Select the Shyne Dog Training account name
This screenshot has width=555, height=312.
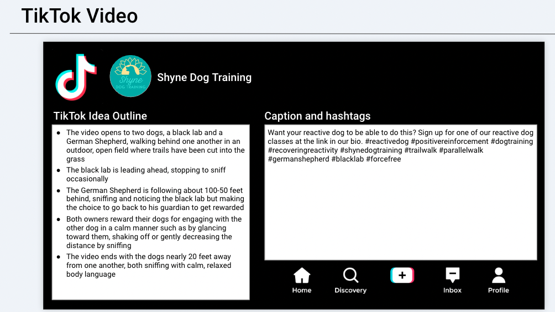pyautogui.click(x=204, y=78)
